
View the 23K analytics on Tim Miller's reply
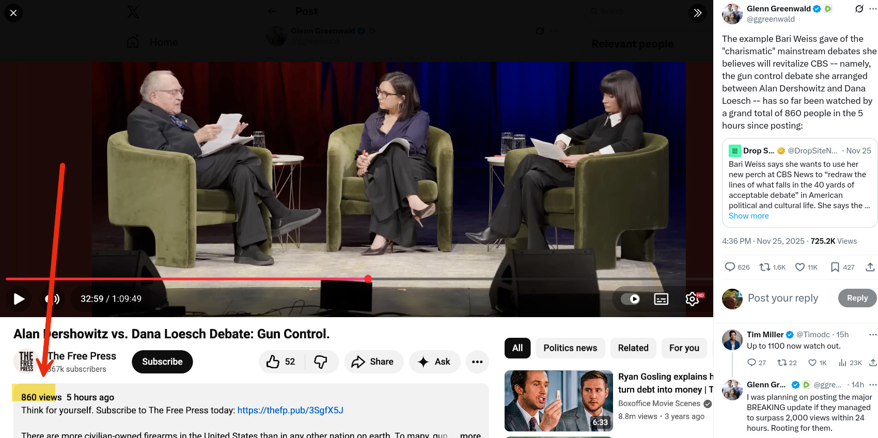[x=850, y=363]
